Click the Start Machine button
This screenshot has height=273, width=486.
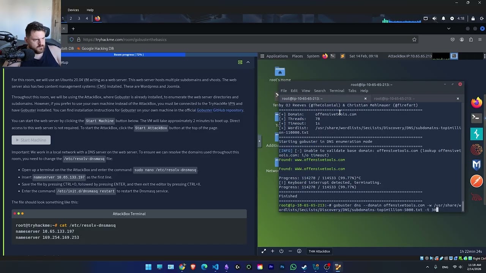point(31,140)
